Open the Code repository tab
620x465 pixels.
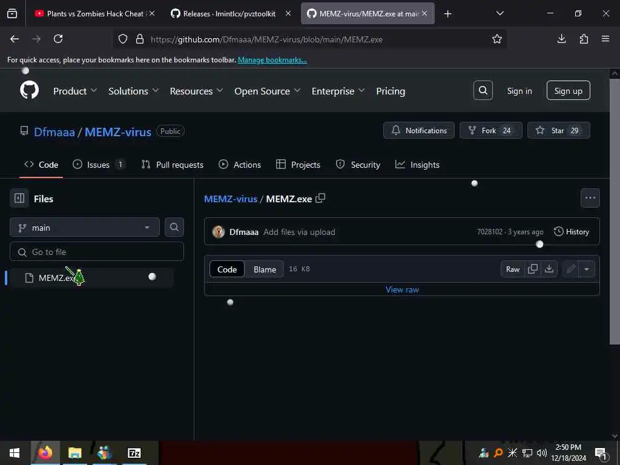tap(41, 165)
